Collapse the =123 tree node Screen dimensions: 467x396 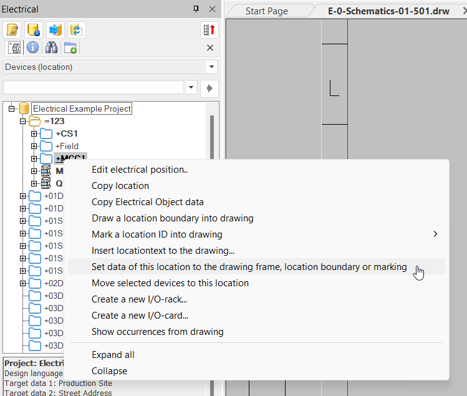(x=22, y=121)
